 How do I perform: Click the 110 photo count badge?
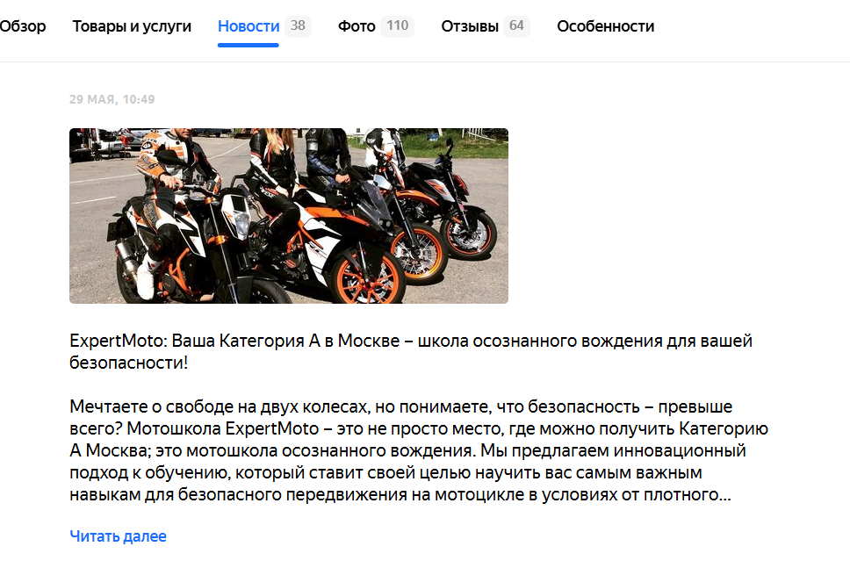tap(398, 25)
